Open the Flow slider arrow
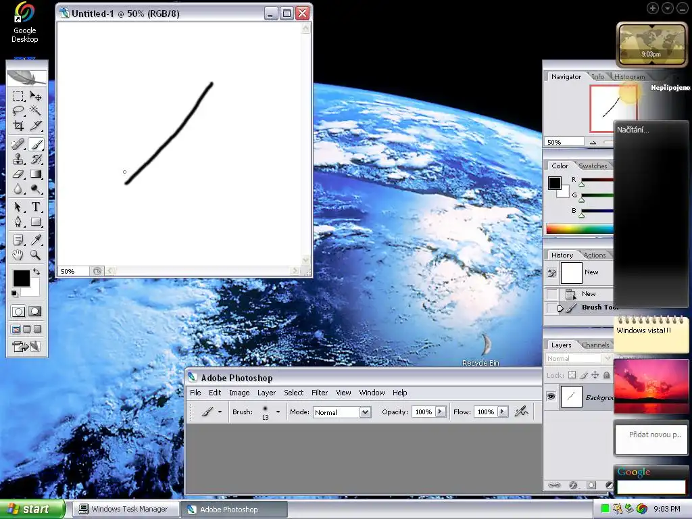This screenshot has height=519, width=692. pyautogui.click(x=502, y=412)
